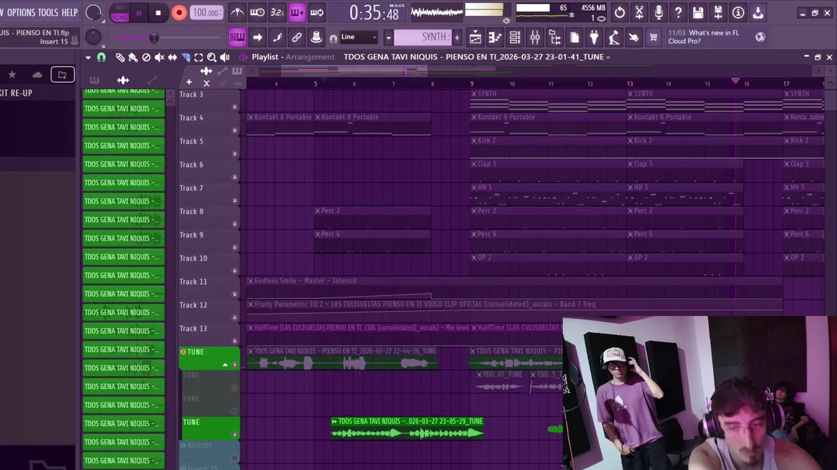This screenshot has height=470, width=837.
Task: Click the tempo tapper icon
Action: 613,38
